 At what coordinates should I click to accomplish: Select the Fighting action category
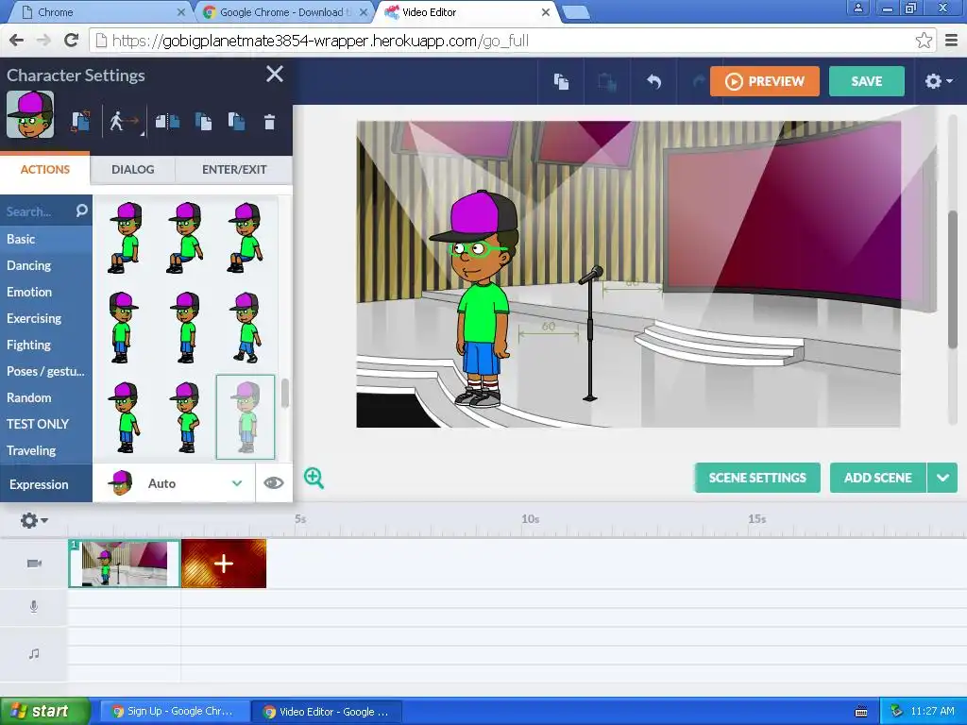46,345
